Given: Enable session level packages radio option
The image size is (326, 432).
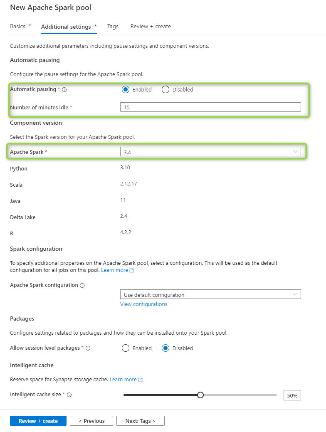Looking at the screenshot, I should point(126,348).
